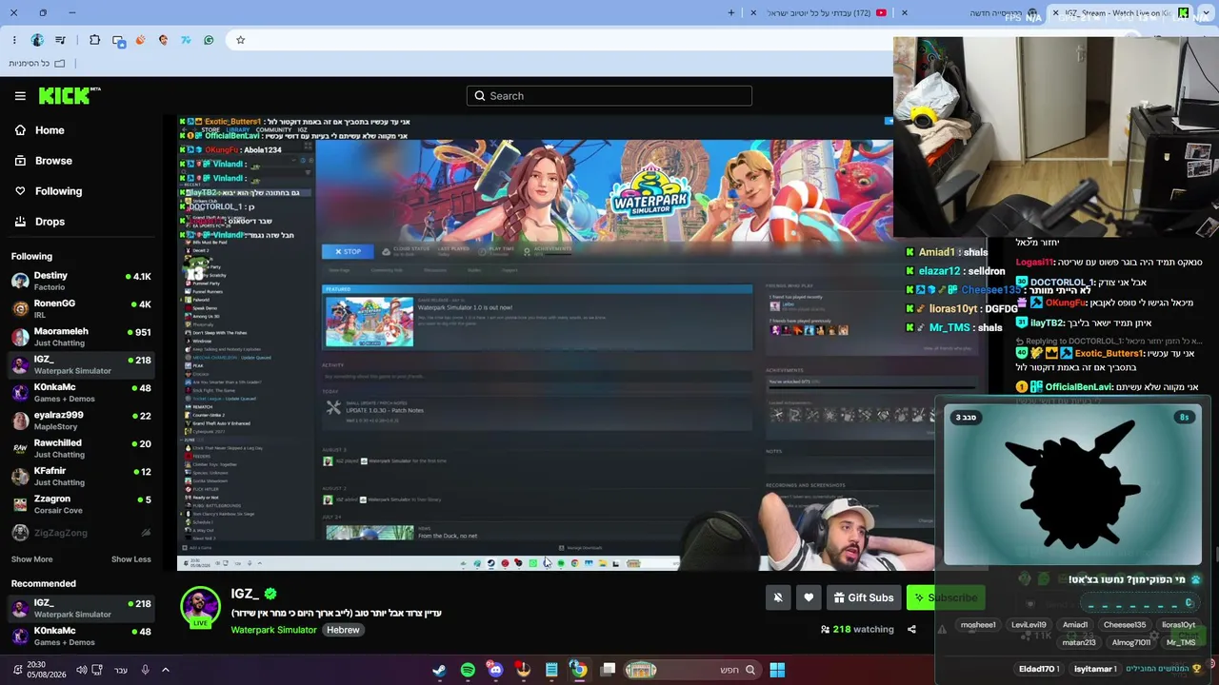
Task: Open K0nkaMc under Recommended
Action: tap(81, 636)
